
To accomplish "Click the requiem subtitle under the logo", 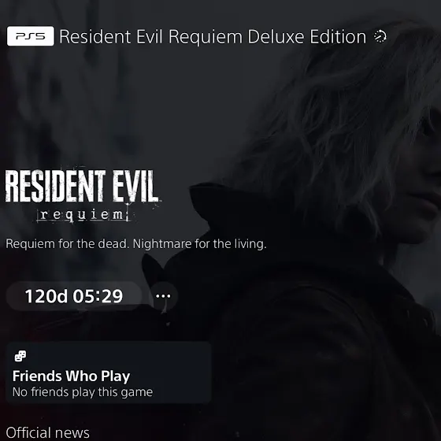I will pyautogui.click(x=83, y=215).
